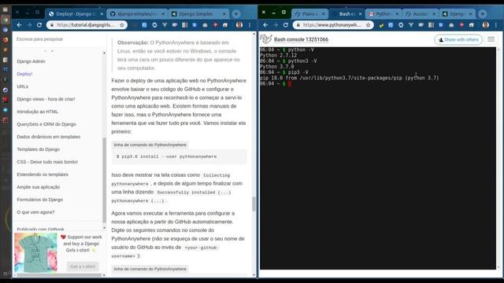Open profile avatar in the tutorial browser window
Screen dimensions: 504x283
point(239,25)
